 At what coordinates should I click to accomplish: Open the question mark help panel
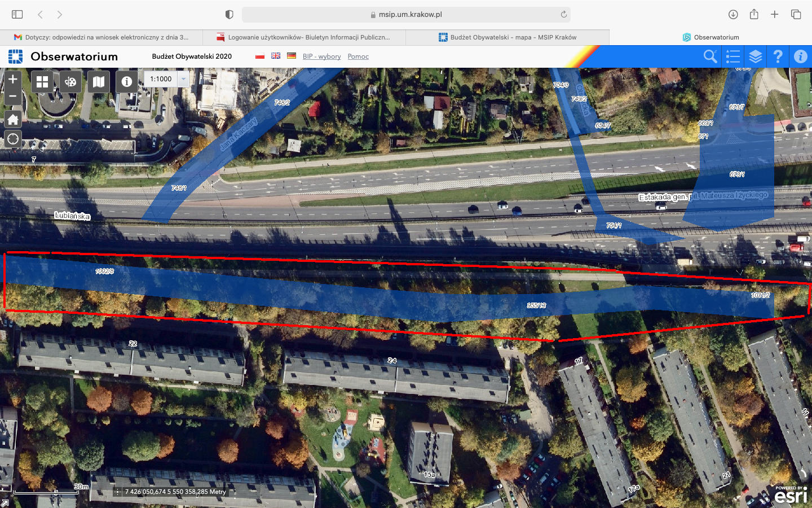pos(778,56)
